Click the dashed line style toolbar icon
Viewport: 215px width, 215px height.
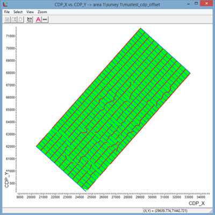point(45,19)
